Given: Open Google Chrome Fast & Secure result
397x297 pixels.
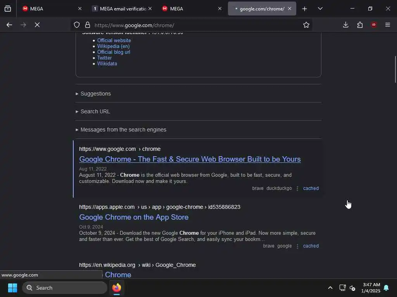Looking at the screenshot, I should (190, 159).
